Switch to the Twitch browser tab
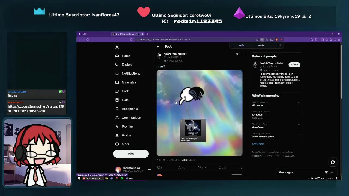The image size is (349, 196). click(x=94, y=34)
